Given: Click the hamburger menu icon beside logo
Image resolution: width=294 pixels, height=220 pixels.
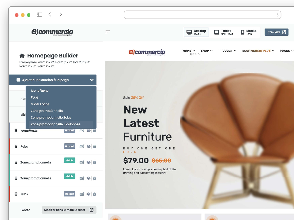Looking at the screenshot, I should (107, 32).
